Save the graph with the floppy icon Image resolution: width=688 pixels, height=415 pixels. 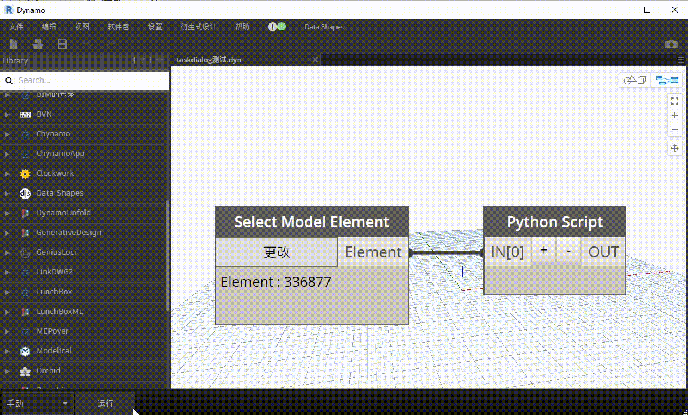62,44
